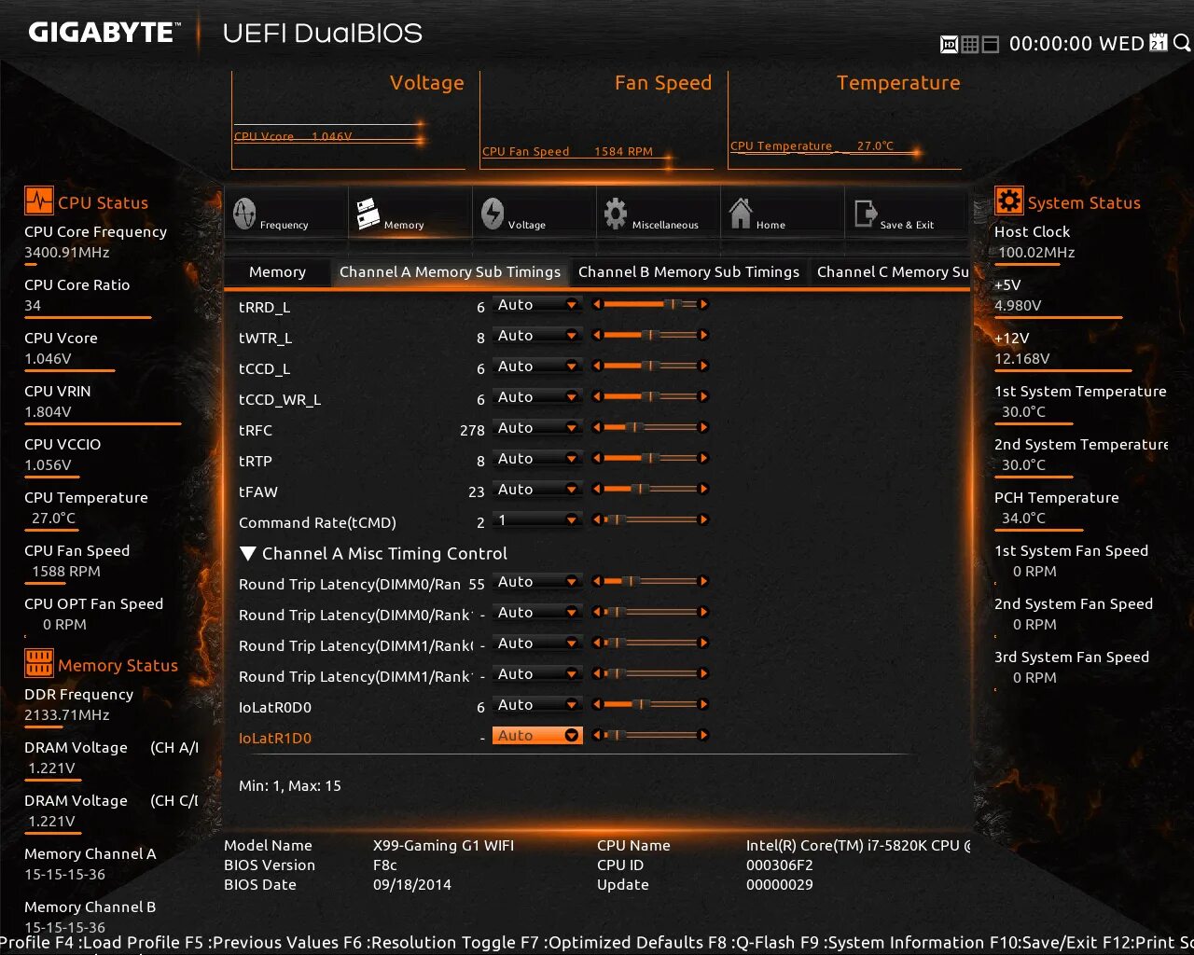Click the right arrow on tRRD_L slider
Viewport: 1194px width, 955px height.
point(703,304)
